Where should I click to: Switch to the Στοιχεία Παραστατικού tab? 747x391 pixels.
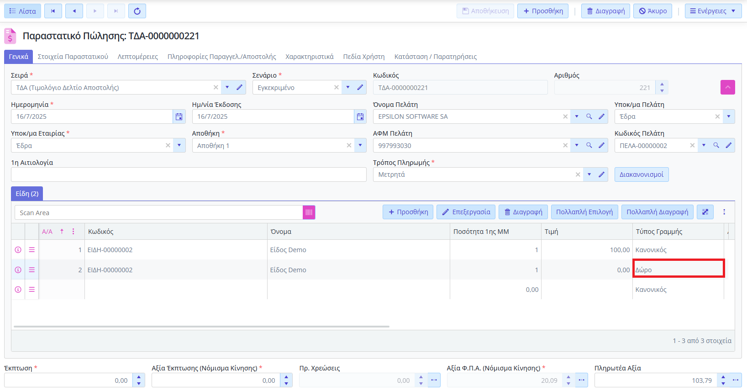(x=73, y=57)
